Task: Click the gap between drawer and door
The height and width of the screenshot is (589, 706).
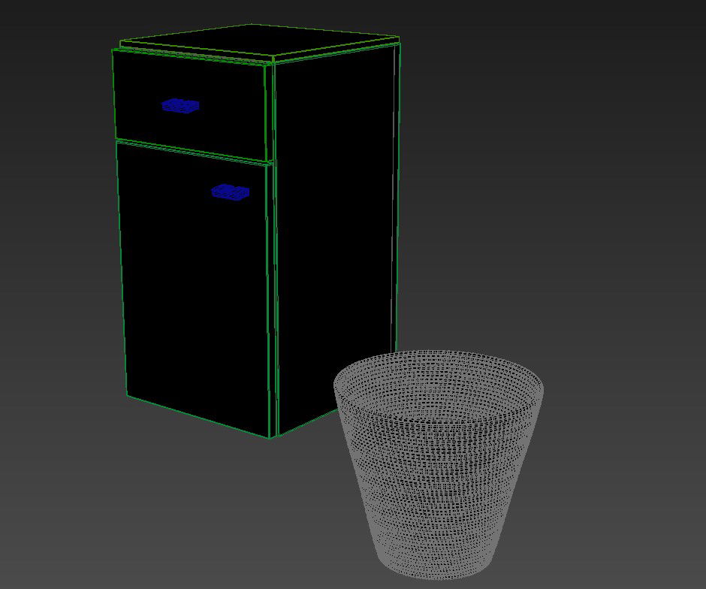Action: [192, 150]
